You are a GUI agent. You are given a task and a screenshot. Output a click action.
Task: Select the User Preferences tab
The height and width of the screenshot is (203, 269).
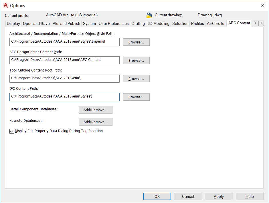114,24
